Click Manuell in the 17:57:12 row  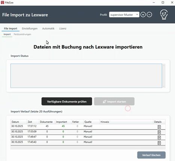(x=88, y=126)
